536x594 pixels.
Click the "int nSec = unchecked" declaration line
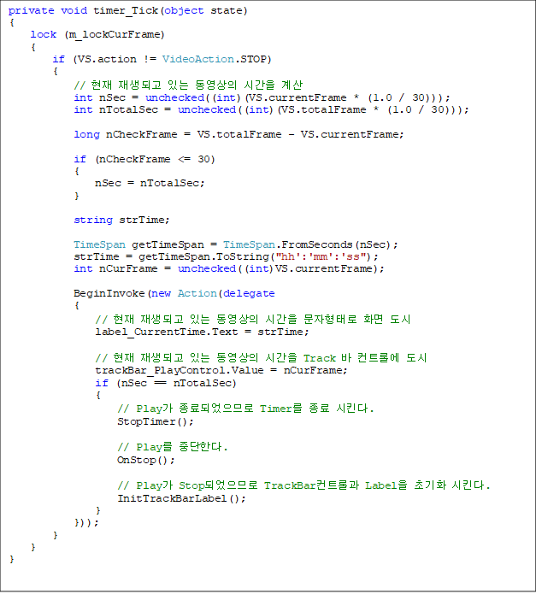tap(262, 97)
